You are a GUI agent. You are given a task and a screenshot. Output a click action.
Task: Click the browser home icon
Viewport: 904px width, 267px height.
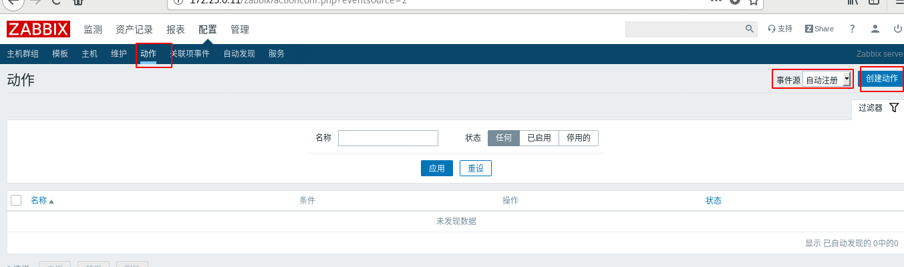tap(78, 2)
